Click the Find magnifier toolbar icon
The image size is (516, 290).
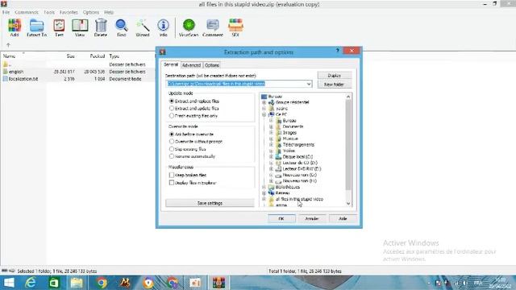[122, 26]
